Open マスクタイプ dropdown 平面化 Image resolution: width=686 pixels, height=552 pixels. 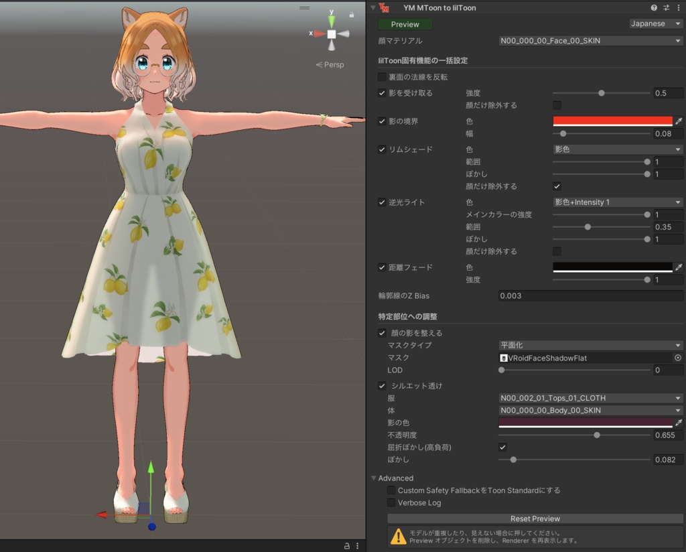tap(591, 345)
